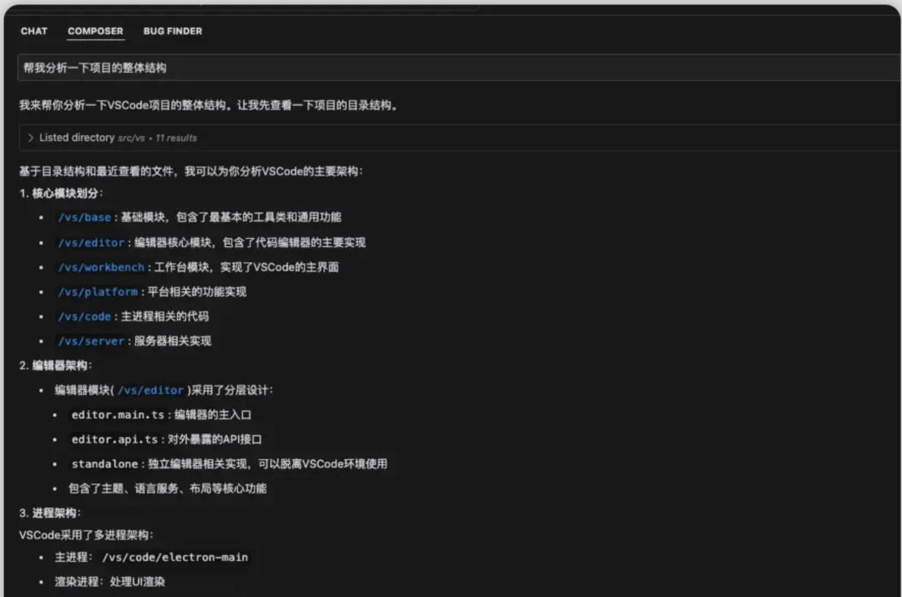Click the '2. 编辑器架构' heading

click(x=55, y=366)
